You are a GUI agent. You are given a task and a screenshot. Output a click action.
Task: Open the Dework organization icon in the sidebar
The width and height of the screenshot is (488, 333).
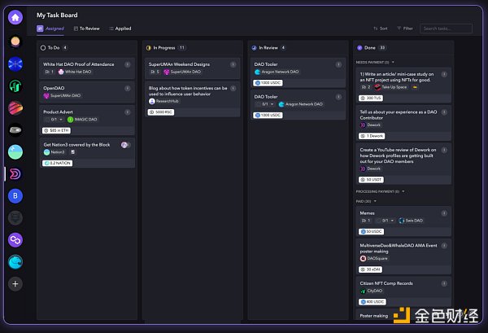(x=15, y=173)
